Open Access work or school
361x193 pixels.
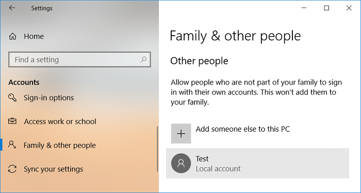tap(60, 121)
